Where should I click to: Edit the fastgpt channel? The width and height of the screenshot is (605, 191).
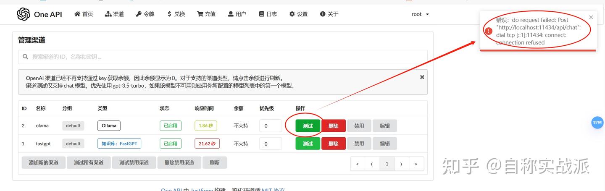point(385,144)
